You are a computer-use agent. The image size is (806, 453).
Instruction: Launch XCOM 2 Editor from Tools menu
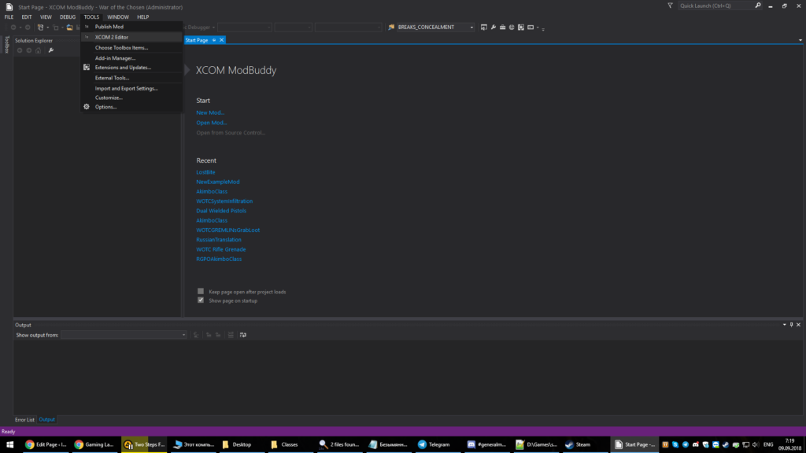(131, 37)
